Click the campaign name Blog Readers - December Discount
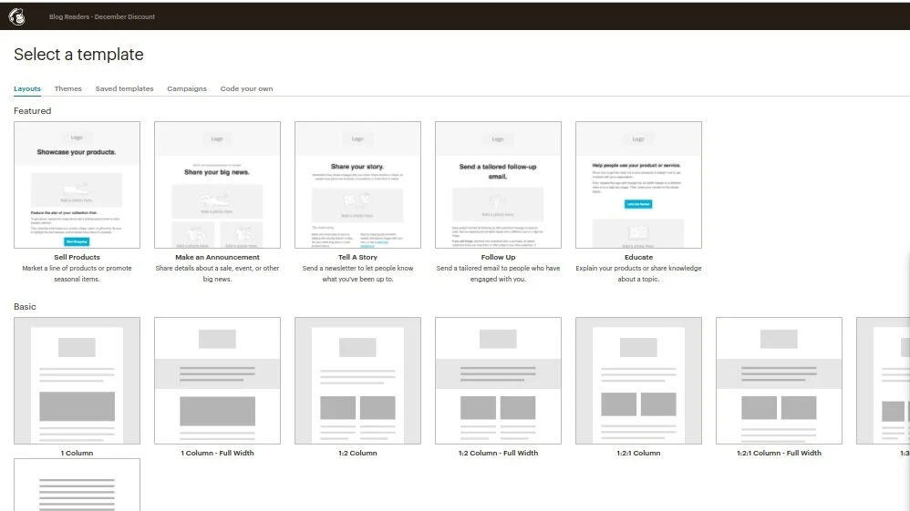This screenshot has width=910, height=511. click(x=102, y=16)
